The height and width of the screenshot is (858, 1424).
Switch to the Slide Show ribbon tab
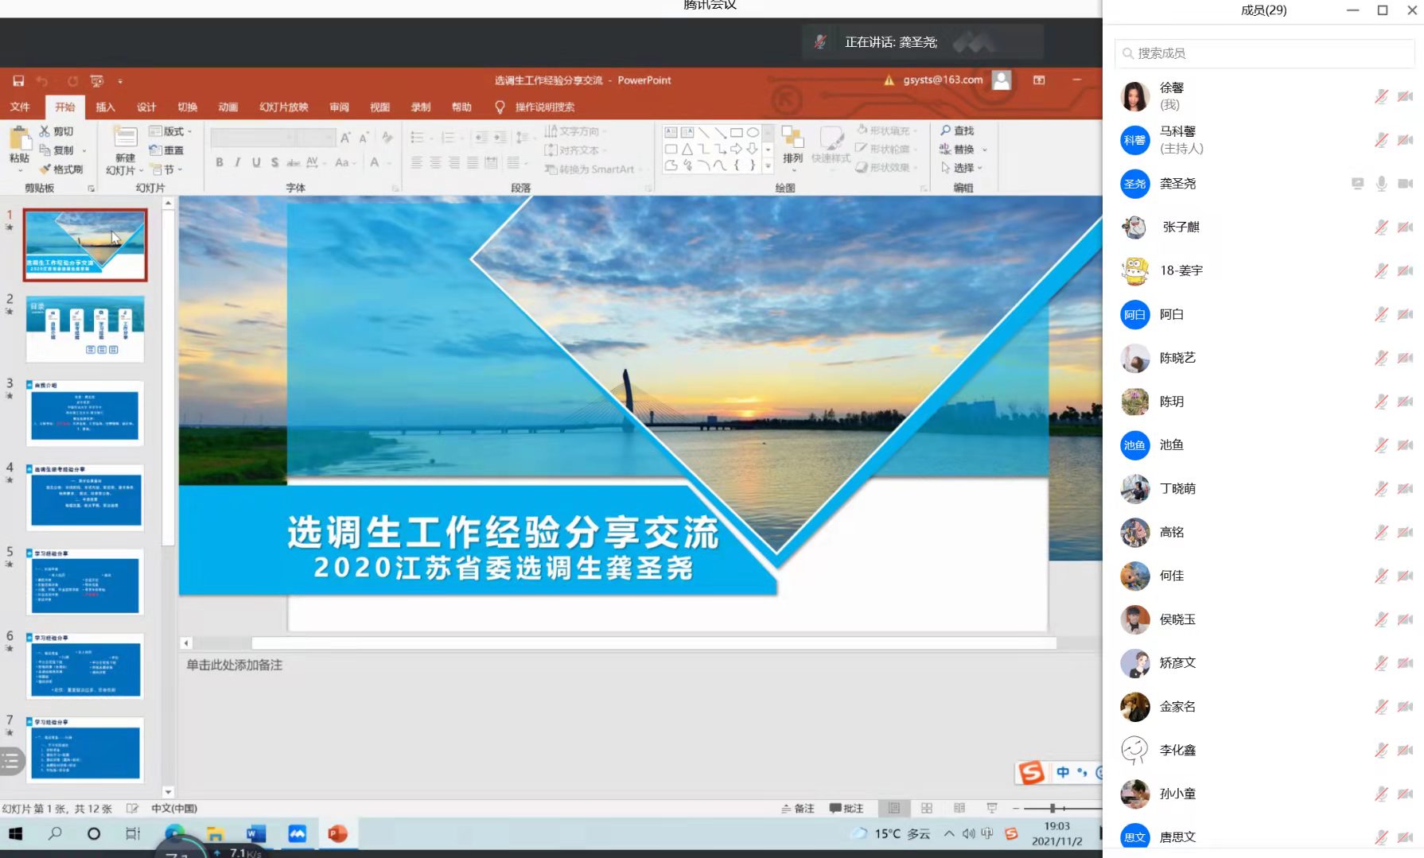283,107
